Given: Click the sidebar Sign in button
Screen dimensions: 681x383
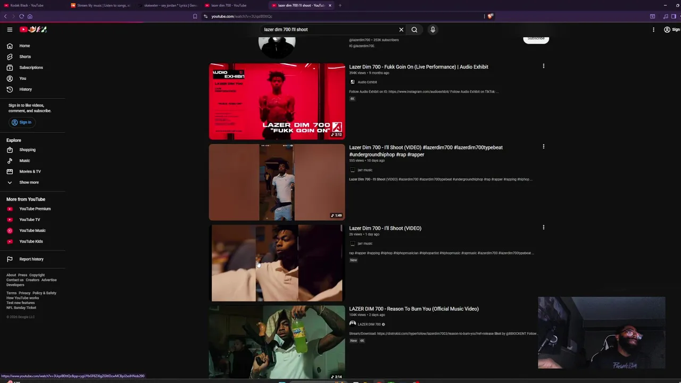Looking at the screenshot, I should pos(22,122).
